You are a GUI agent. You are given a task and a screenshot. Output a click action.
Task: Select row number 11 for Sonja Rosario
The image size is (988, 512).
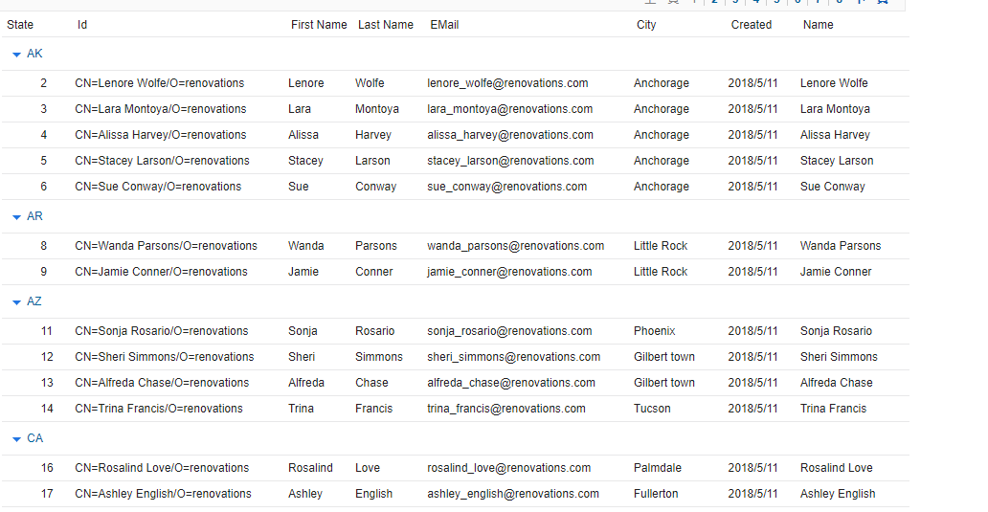[46, 331]
